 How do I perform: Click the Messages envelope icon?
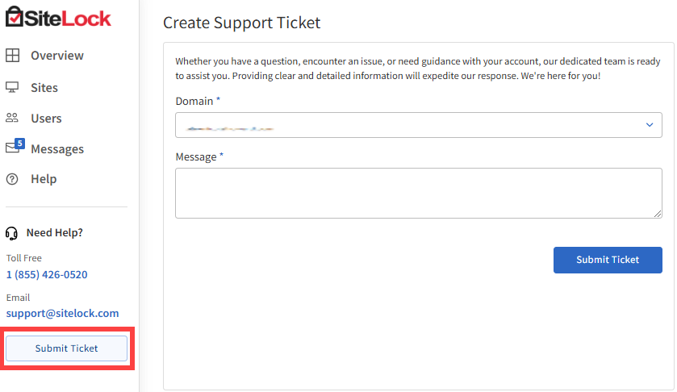(x=12, y=148)
